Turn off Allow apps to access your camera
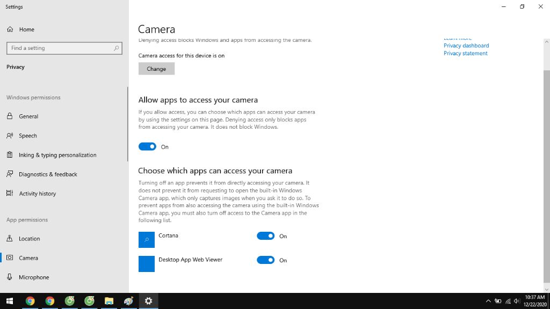Viewport: 550px width, 309px height. (x=147, y=146)
